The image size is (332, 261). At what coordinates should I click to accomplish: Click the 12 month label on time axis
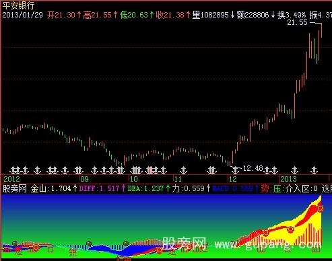pyautogui.click(x=233, y=179)
